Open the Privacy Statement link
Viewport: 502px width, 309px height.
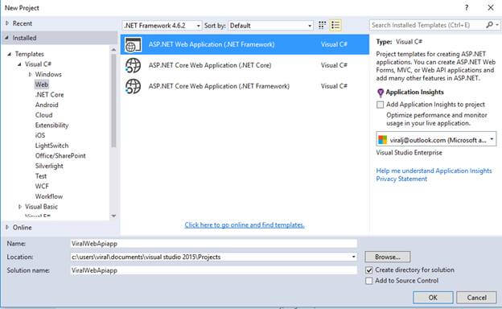pos(401,179)
